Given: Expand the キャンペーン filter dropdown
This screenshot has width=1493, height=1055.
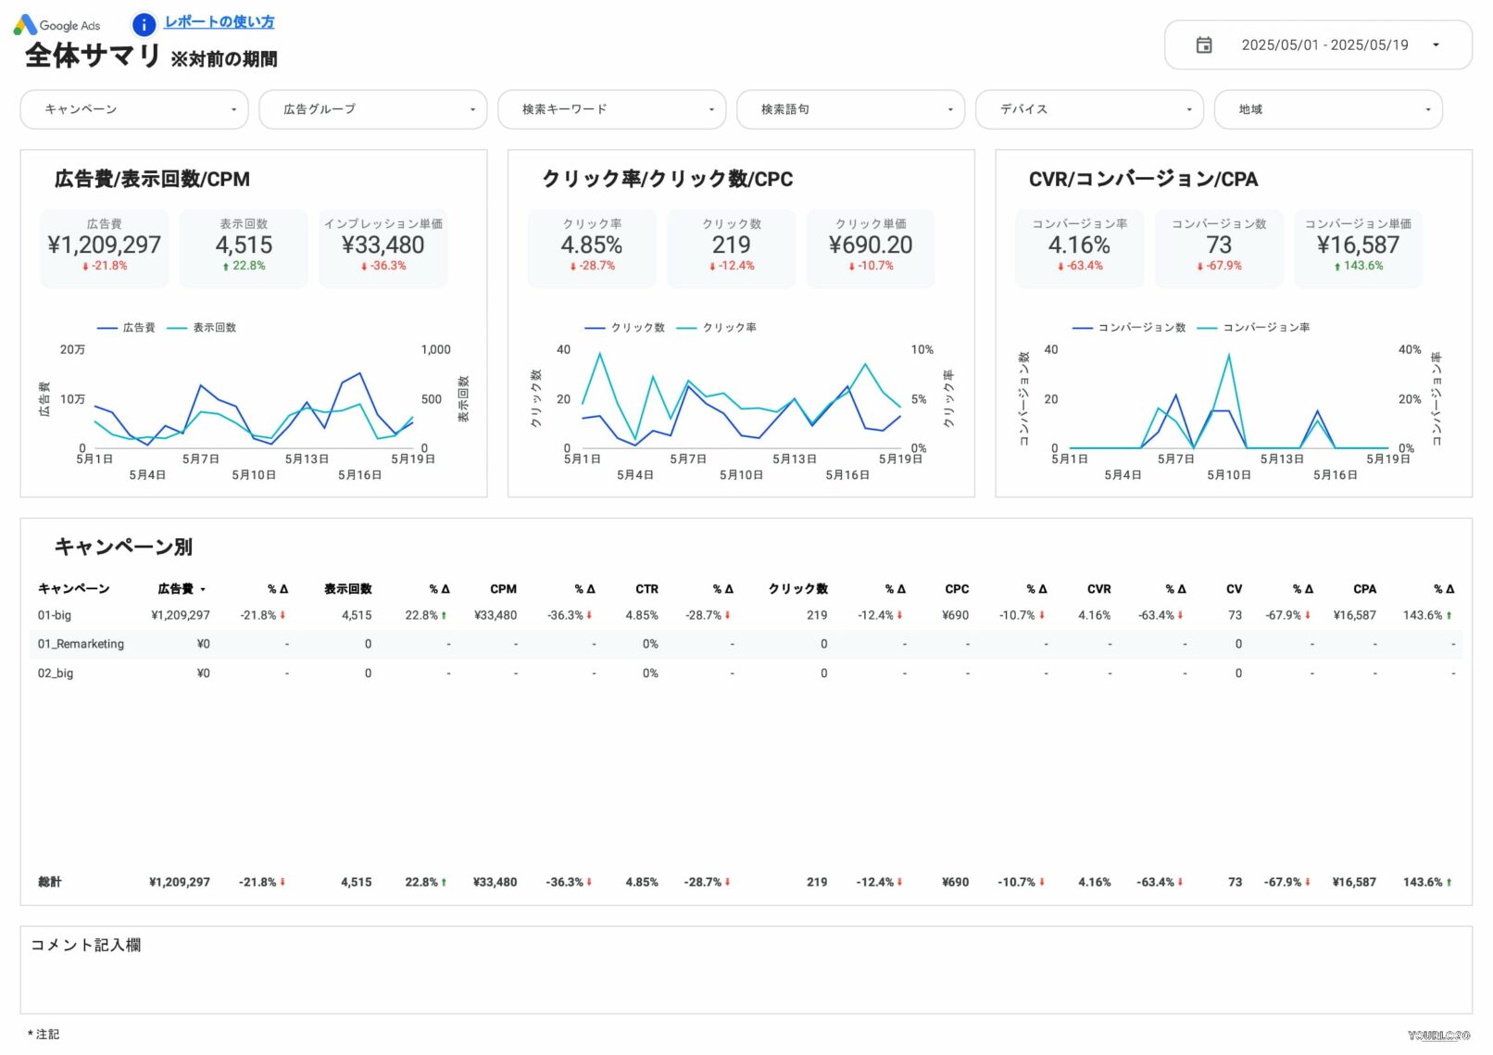Looking at the screenshot, I should (134, 109).
